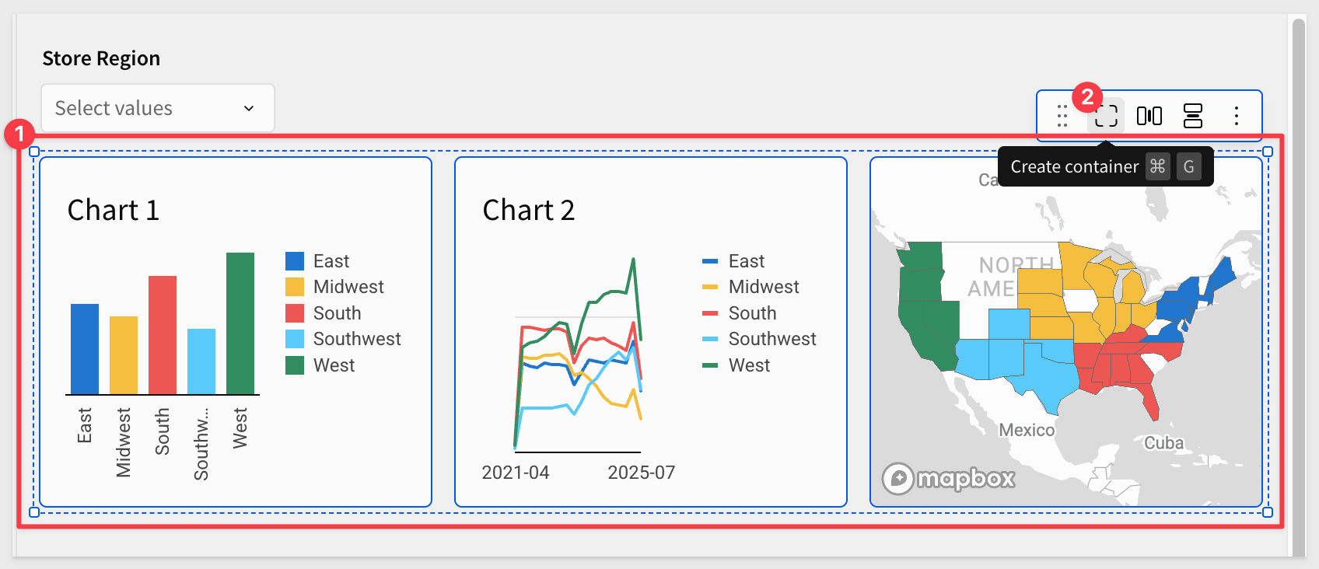Toggle Midwest legend entry in Chart 2
The image size is (1319, 569).
click(750, 287)
